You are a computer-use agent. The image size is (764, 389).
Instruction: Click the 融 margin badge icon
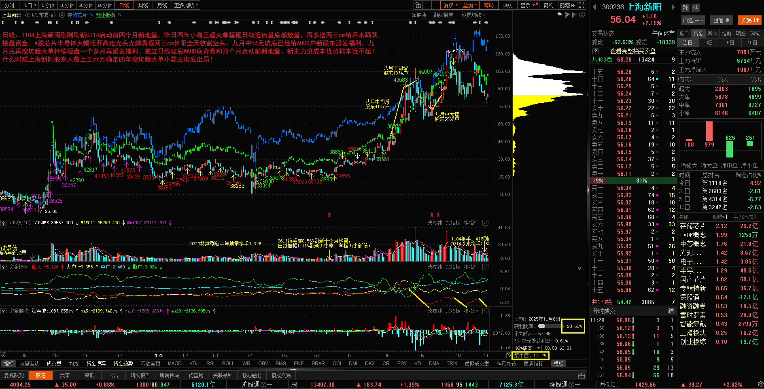[685, 8]
